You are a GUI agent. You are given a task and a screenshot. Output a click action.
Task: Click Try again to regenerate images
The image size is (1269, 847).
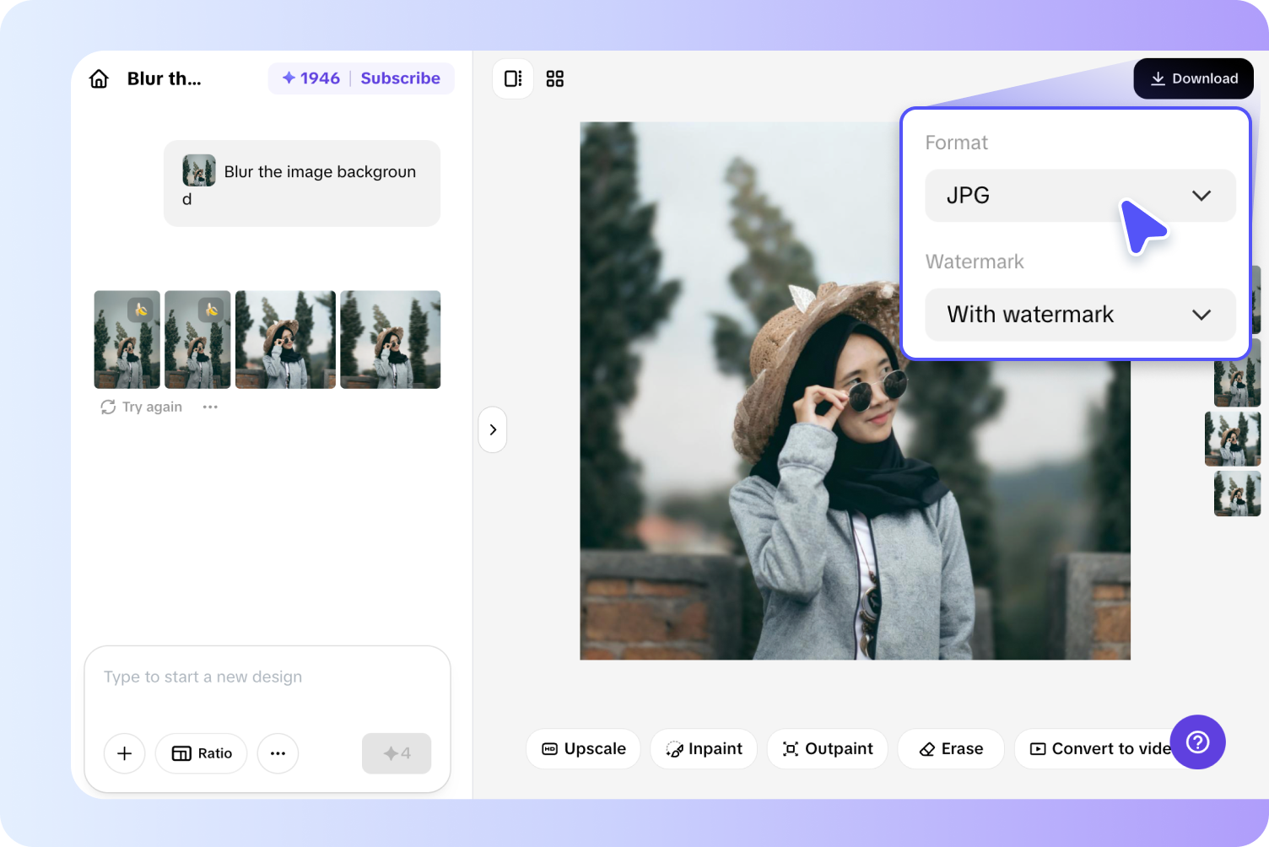point(142,407)
